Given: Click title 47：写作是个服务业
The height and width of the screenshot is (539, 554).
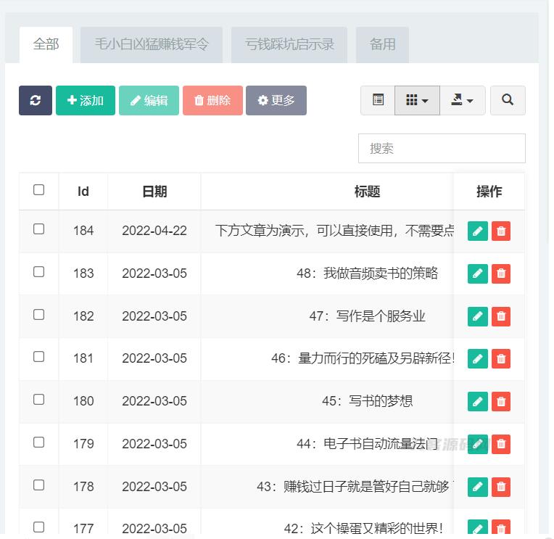Looking at the screenshot, I should [367, 316].
